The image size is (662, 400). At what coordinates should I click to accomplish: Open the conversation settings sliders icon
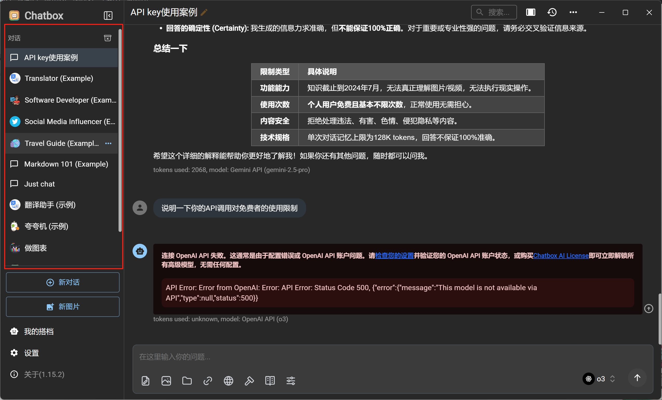pyautogui.click(x=291, y=381)
